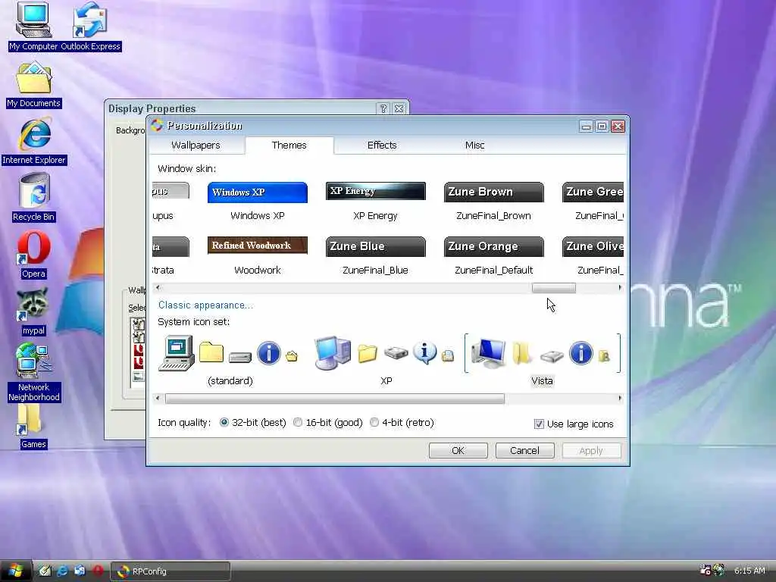776x582 pixels.
Task: Click the Cancel button
Action: pos(524,450)
